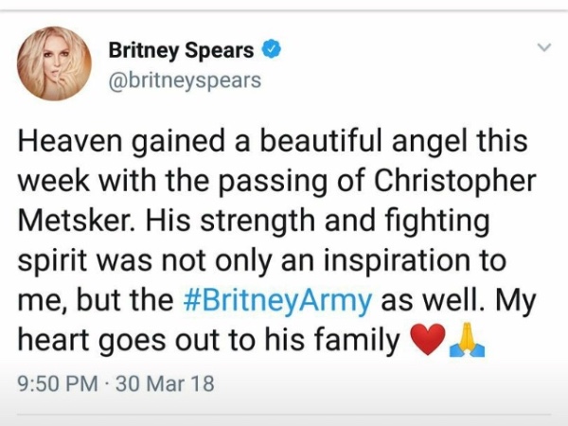This screenshot has height=426, width=568.
Task: Click the name Christopher in tweet text
Action: click(454, 182)
